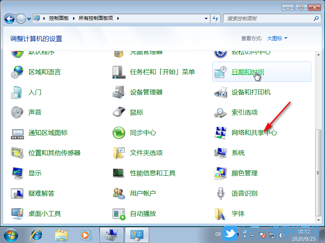Open 同步中心
The height and width of the screenshot is (243, 325).
[x=143, y=132]
